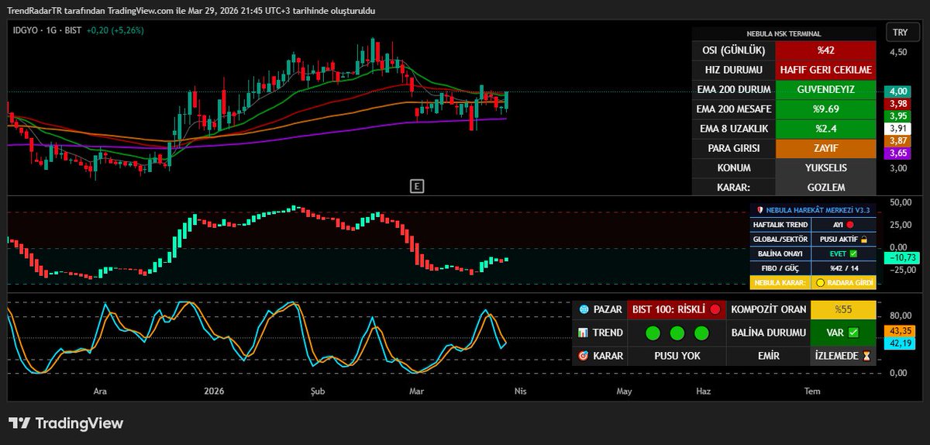Click the %42 OSI value cell
This screenshot has width=930, height=445.
[x=825, y=50]
